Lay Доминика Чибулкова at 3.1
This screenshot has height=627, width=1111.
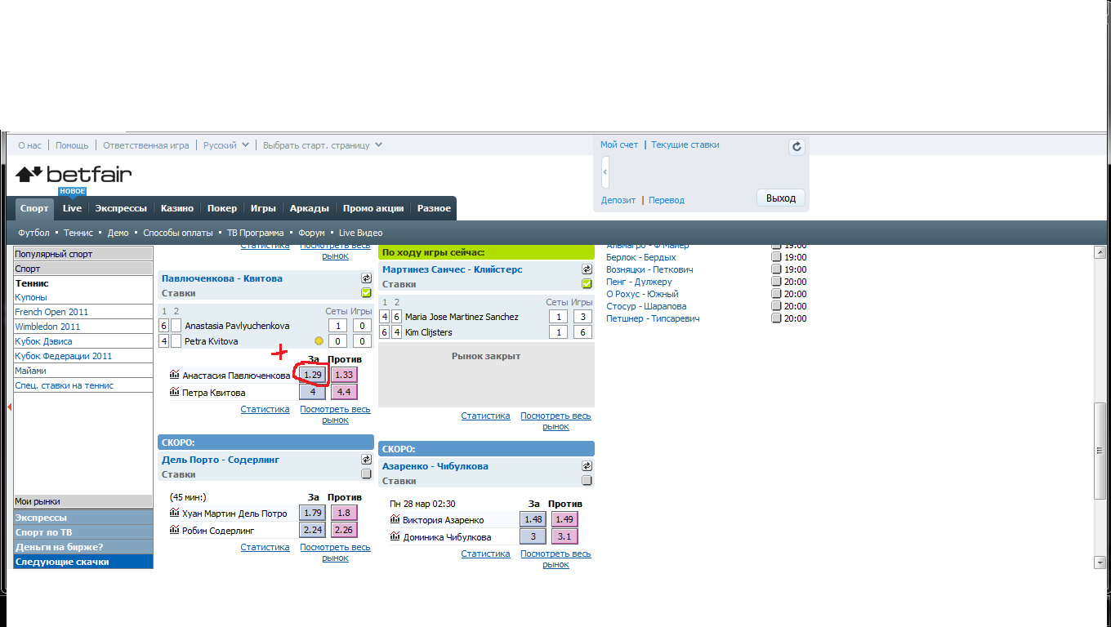tap(564, 536)
